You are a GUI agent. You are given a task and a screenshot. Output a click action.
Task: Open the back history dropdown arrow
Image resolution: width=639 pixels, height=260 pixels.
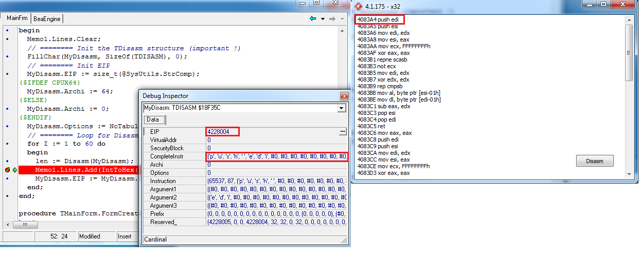(323, 19)
